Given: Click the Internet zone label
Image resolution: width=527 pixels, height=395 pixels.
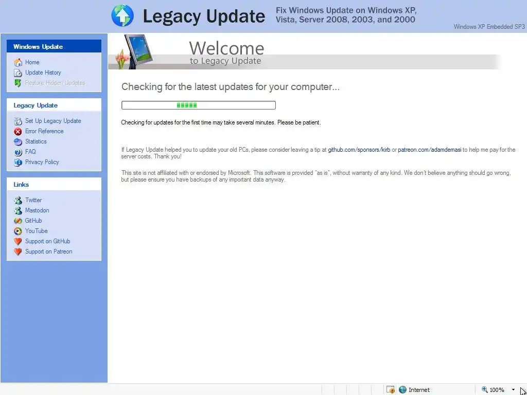Looking at the screenshot, I should 419,390.
